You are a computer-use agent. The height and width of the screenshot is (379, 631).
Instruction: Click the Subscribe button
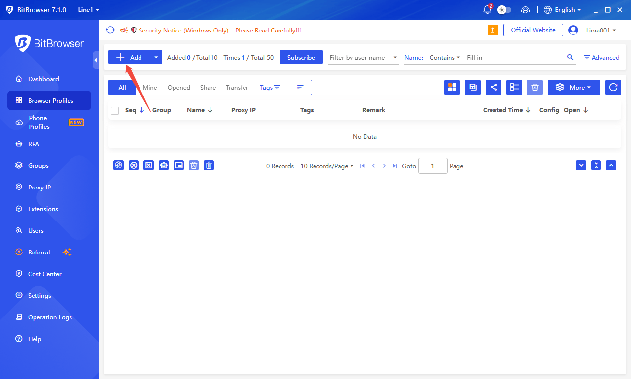(x=301, y=57)
